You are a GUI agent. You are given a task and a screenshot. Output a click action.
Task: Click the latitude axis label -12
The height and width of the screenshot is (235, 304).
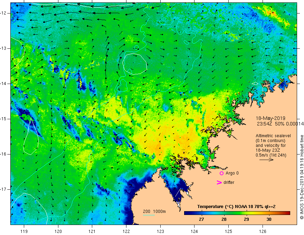point(3,13)
